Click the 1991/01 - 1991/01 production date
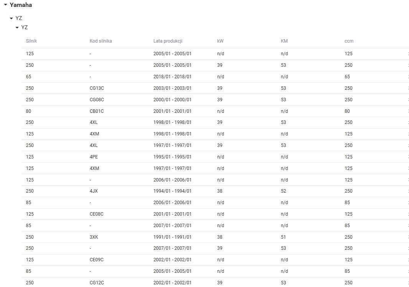Screen dimensions: 409x287 (x=172, y=237)
